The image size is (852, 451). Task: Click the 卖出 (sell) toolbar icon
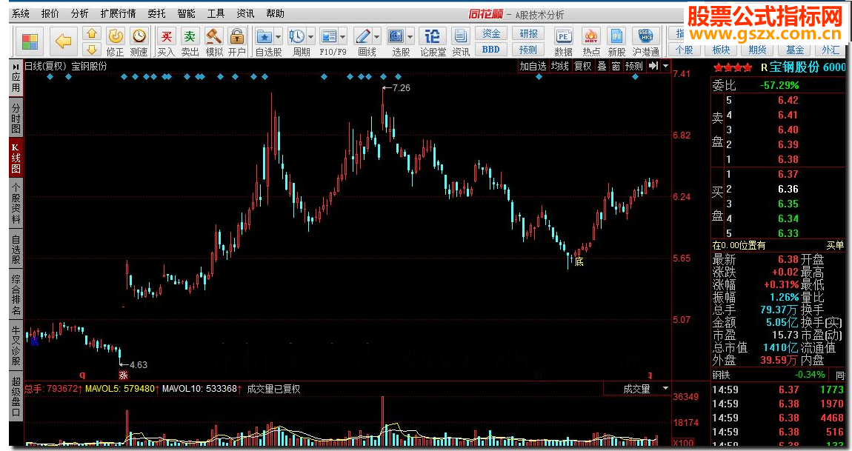pos(190,37)
